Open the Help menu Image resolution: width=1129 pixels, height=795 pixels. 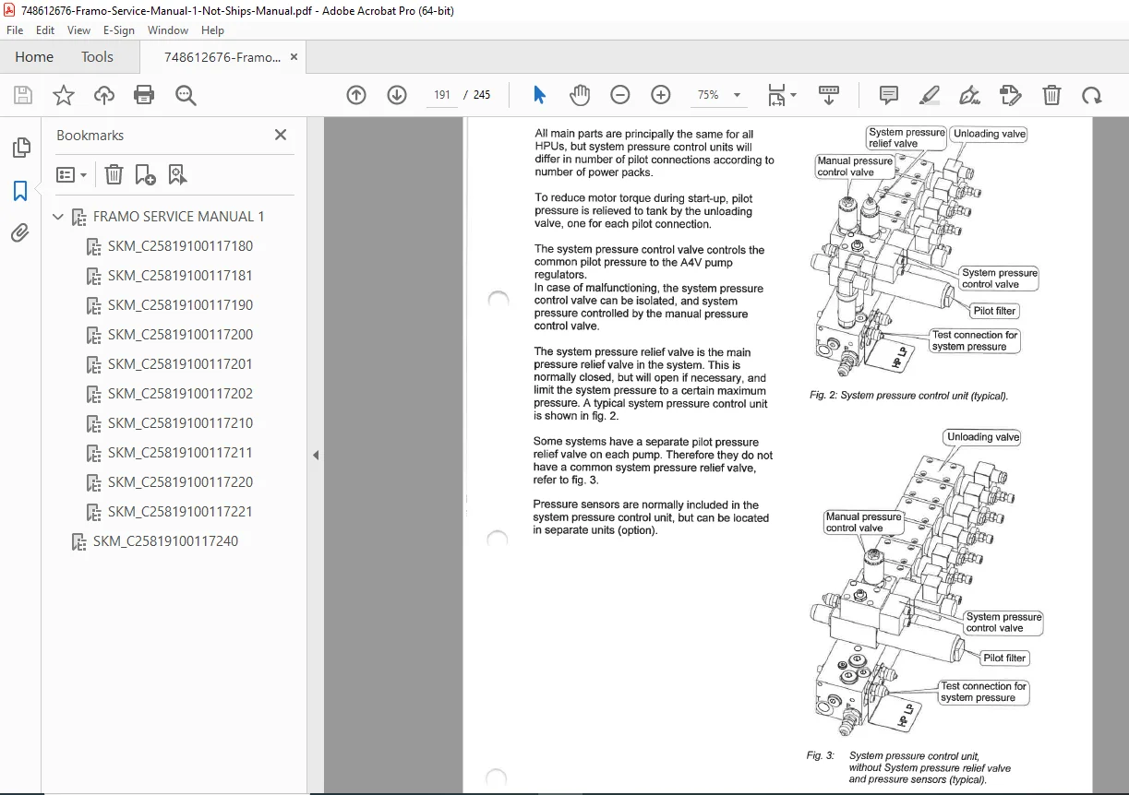[x=213, y=30]
